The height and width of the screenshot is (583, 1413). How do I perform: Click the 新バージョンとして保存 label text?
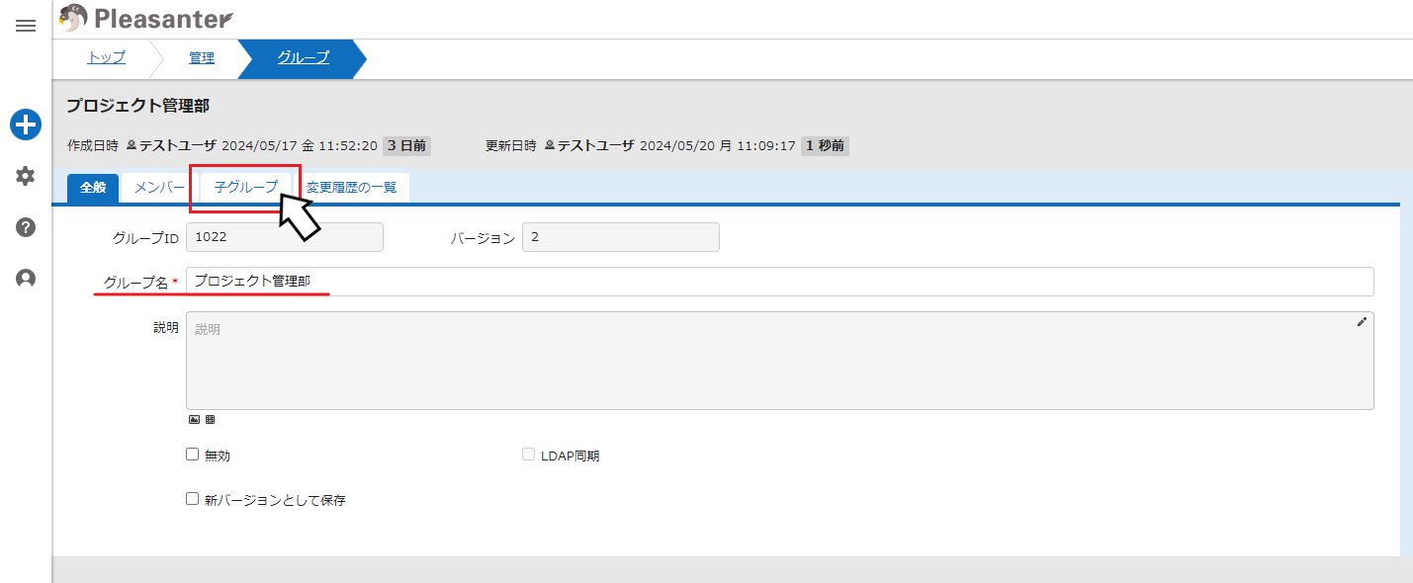click(x=275, y=500)
